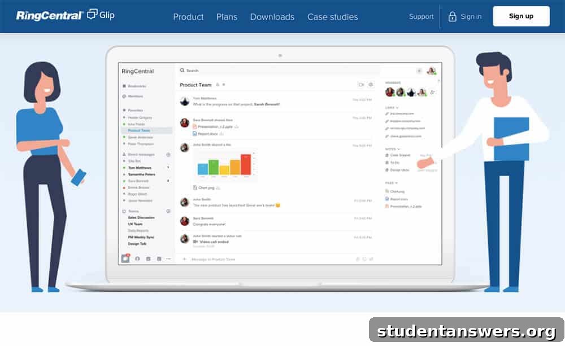The width and height of the screenshot is (565, 346).
Task: Click the star icon beside Product Team title
Action: (x=224, y=85)
